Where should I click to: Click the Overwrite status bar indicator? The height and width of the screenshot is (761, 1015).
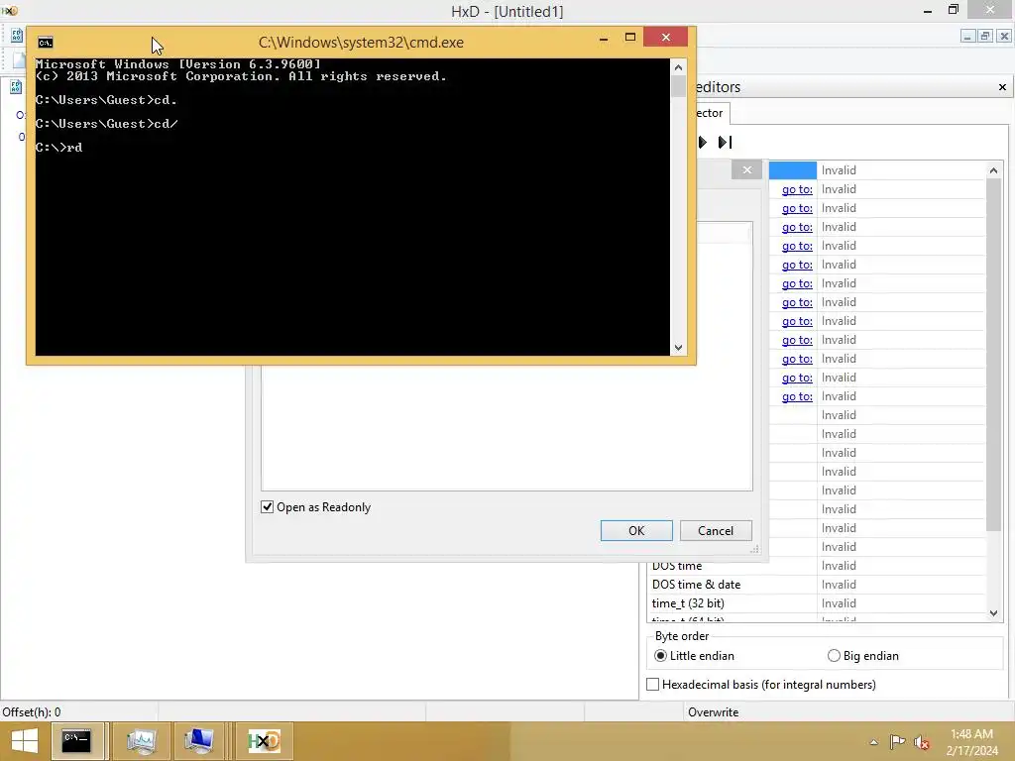714,711
